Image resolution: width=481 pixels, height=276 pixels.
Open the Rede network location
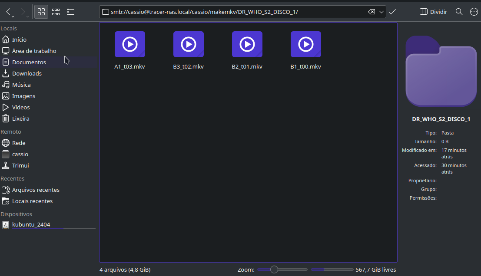pos(19,143)
